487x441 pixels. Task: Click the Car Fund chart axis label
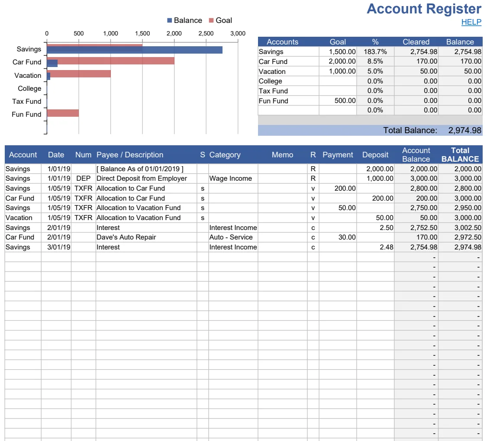click(x=27, y=62)
